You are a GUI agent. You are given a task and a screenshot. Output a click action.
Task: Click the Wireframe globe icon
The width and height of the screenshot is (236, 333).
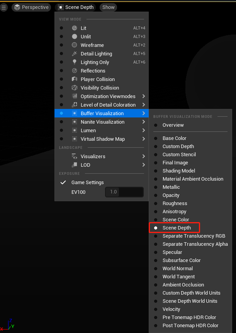point(75,45)
